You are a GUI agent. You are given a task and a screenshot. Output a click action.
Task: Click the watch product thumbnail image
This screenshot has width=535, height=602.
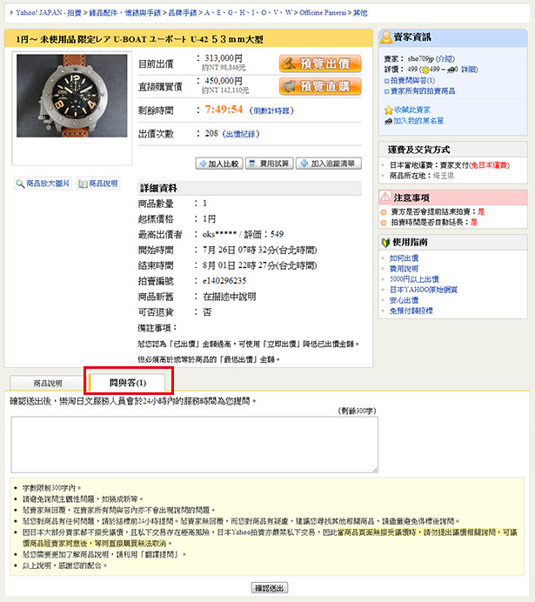click(x=71, y=96)
